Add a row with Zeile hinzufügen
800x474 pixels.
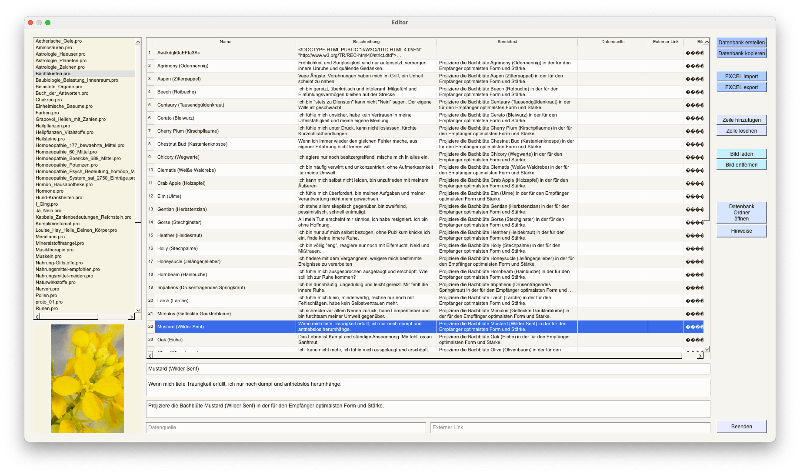click(741, 120)
